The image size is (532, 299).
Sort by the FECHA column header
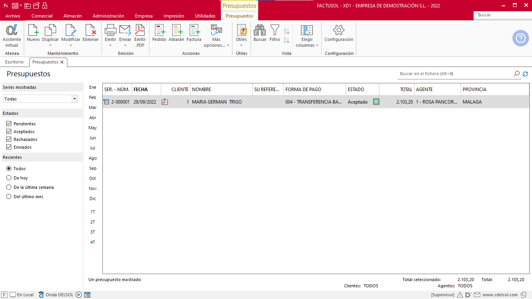[x=146, y=89]
